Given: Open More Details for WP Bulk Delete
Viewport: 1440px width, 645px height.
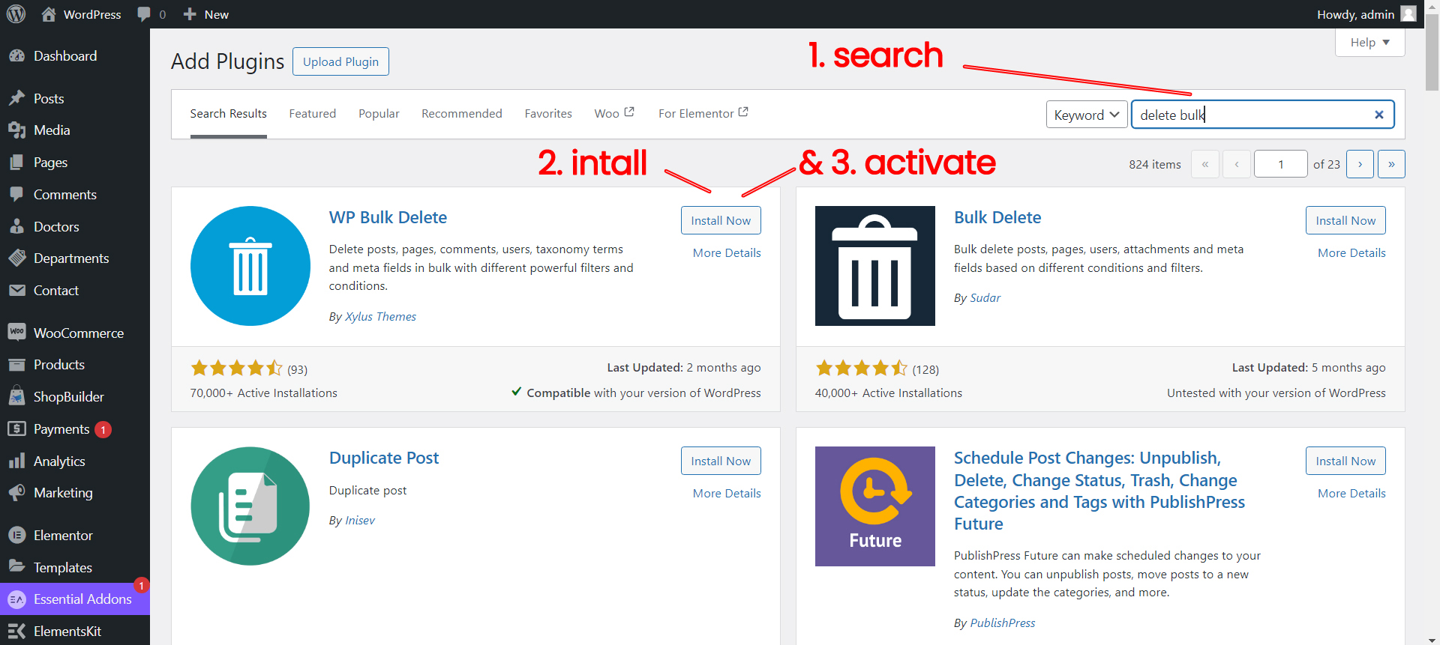Looking at the screenshot, I should [727, 253].
